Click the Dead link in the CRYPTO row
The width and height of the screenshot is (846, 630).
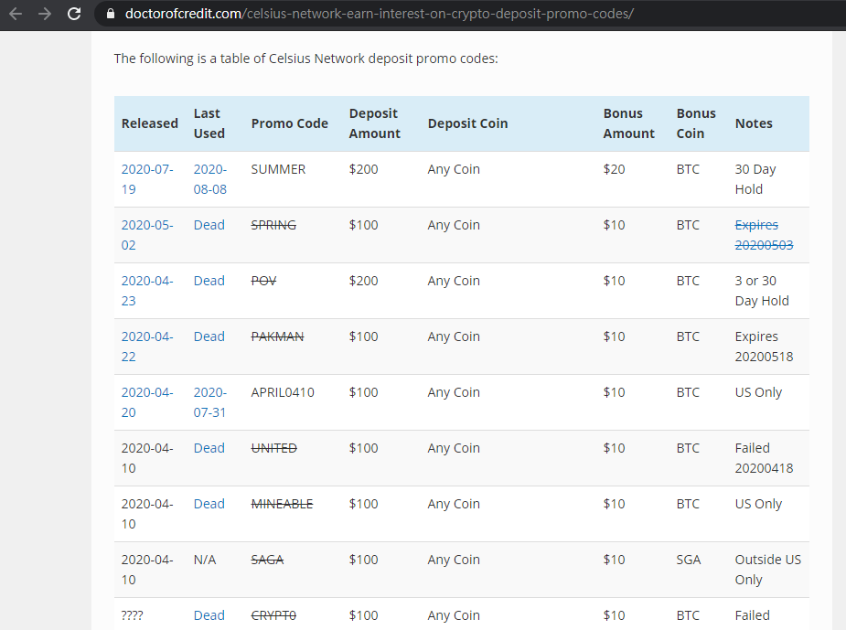pyautogui.click(x=209, y=615)
